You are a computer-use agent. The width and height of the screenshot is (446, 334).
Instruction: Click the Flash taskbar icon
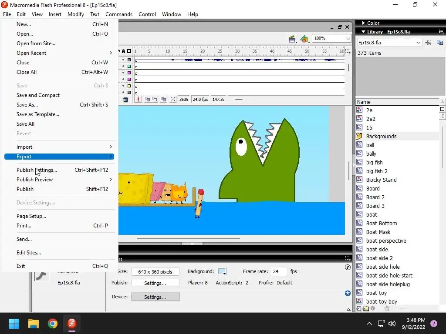pos(72,324)
